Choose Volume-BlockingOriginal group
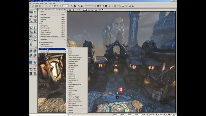Image resolution: width=206 pixels, height=116 pixels. click(x=77, y=57)
